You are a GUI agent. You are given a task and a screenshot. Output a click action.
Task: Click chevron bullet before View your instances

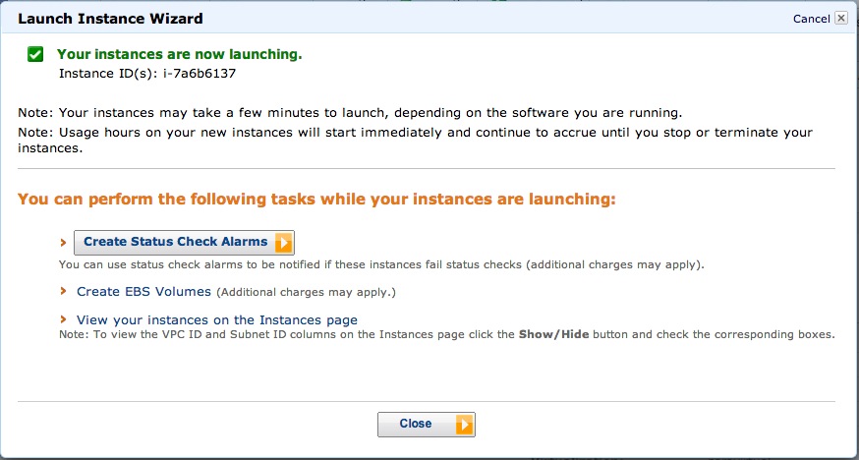[x=64, y=320]
